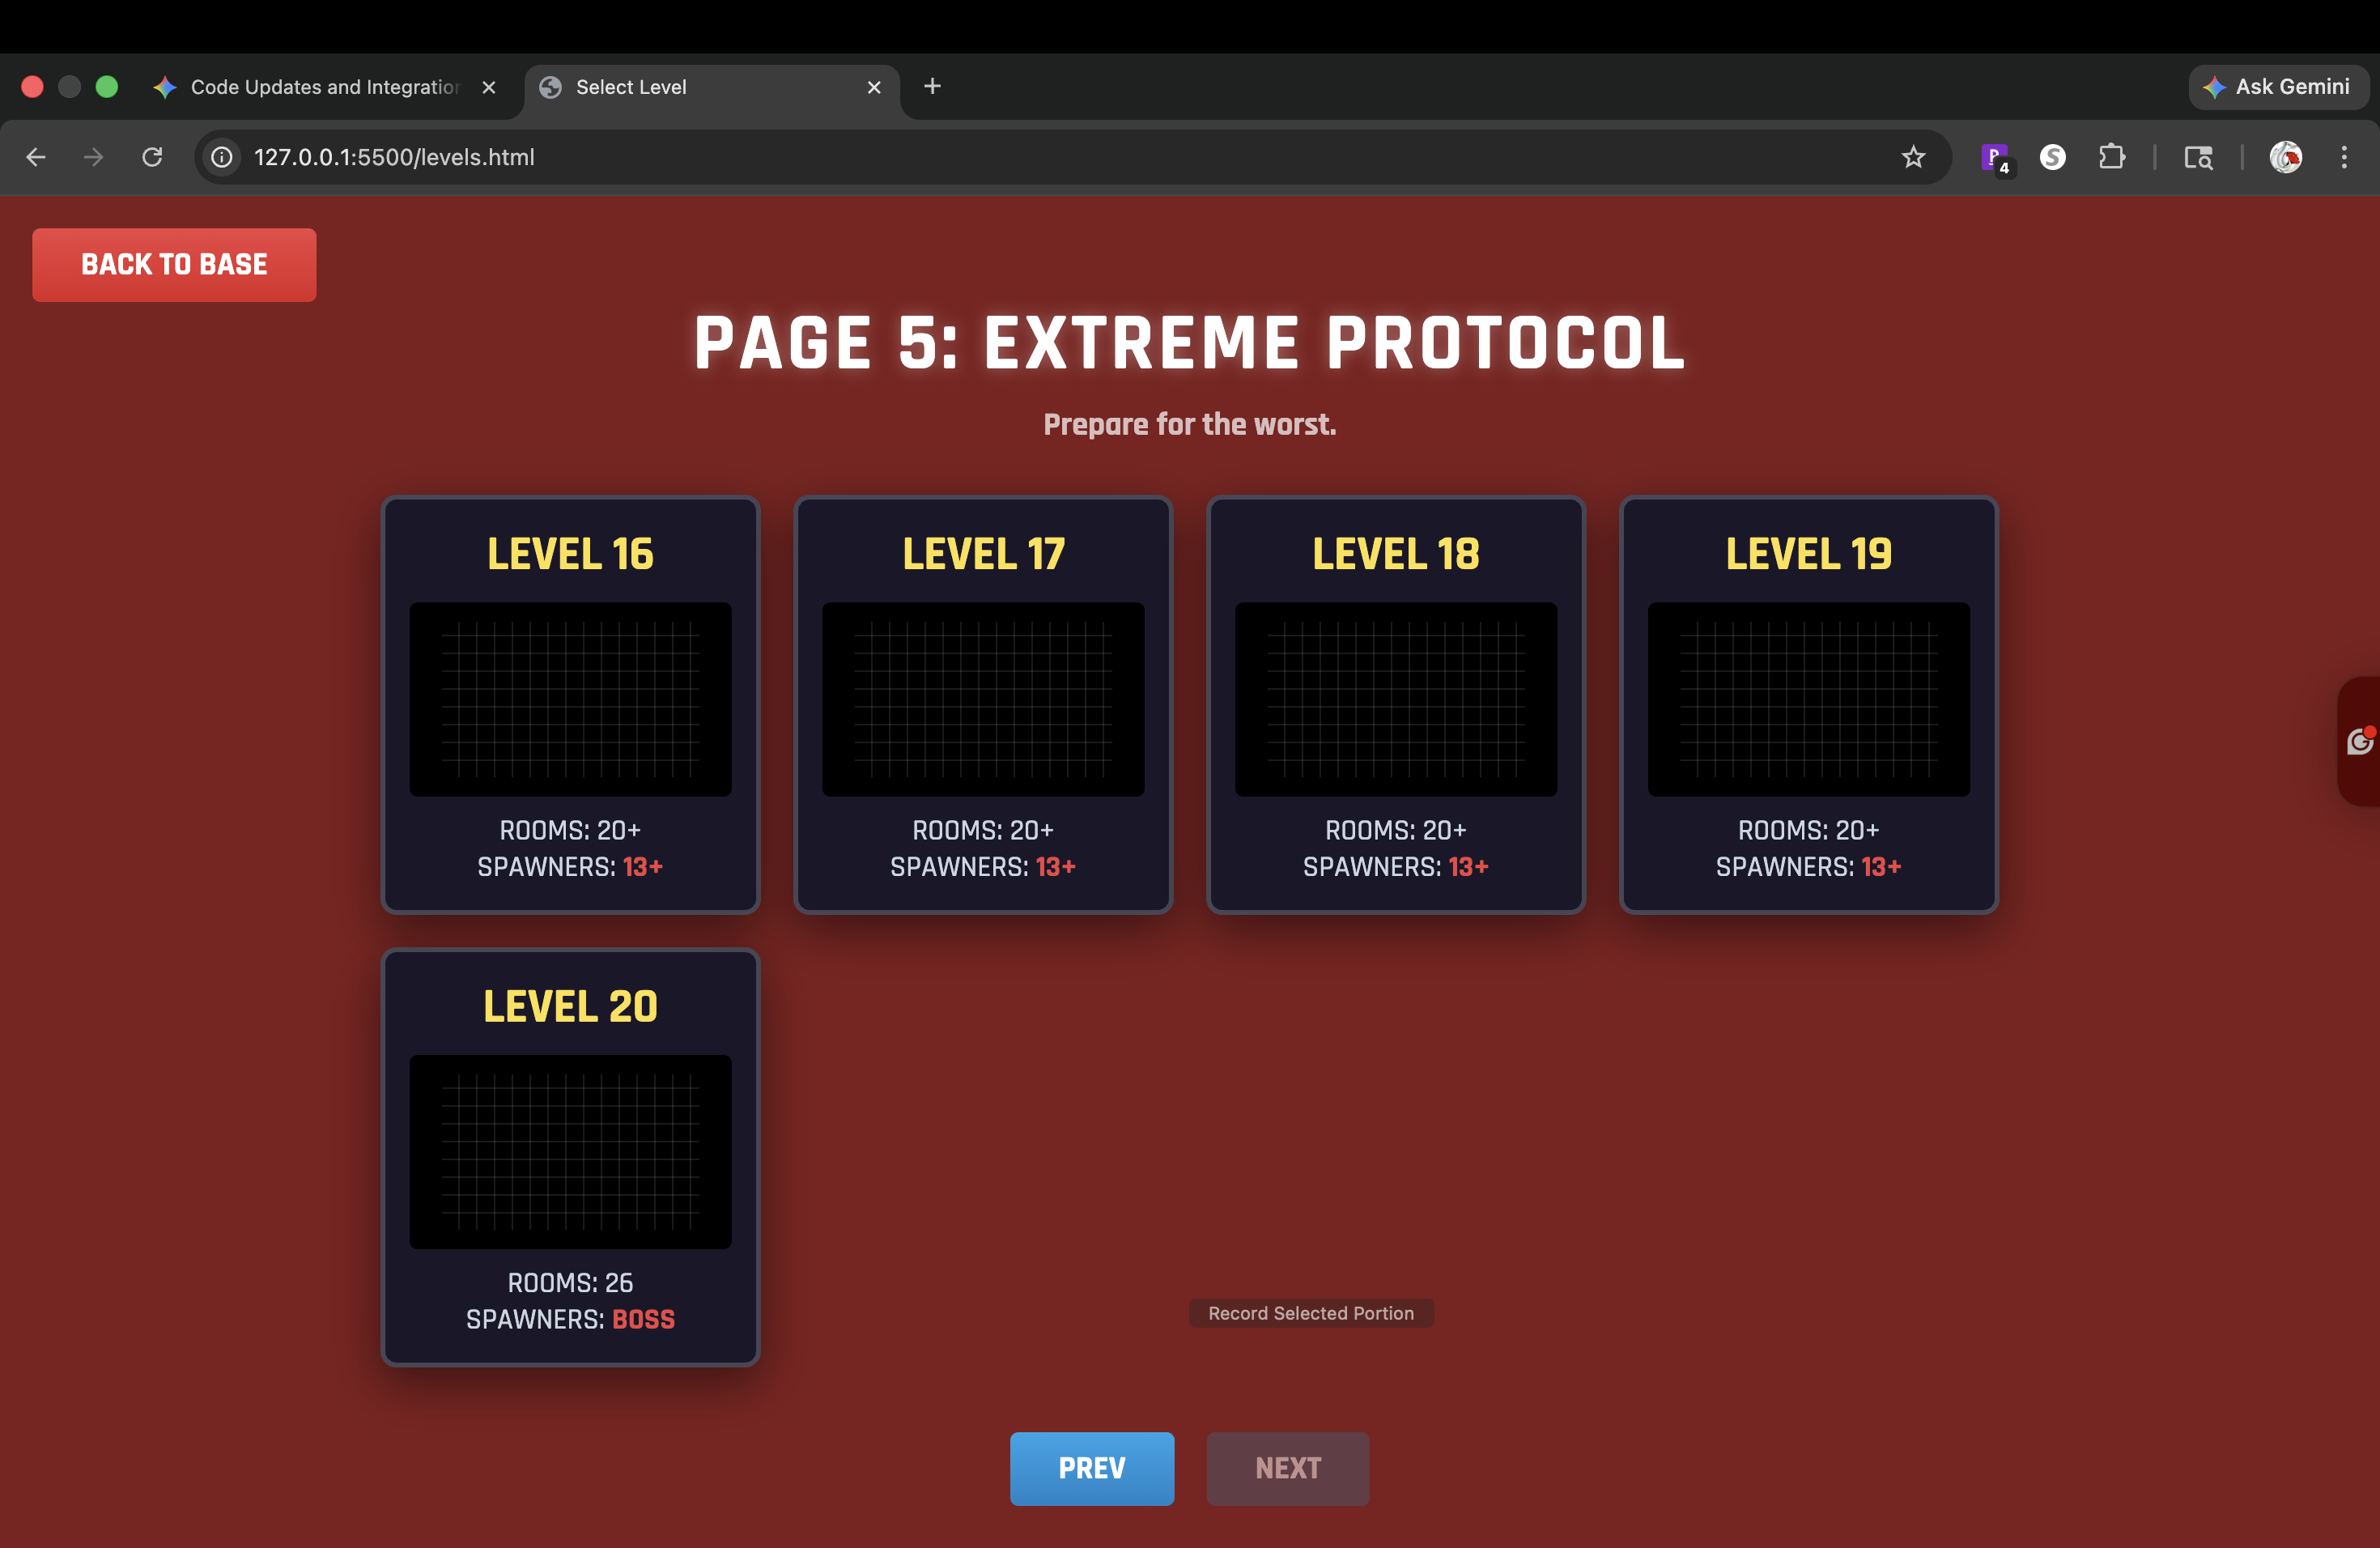Click side panel search icon in toolbar

click(x=2197, y=157)
